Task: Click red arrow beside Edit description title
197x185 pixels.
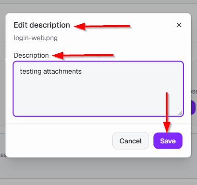Action: 102,26
